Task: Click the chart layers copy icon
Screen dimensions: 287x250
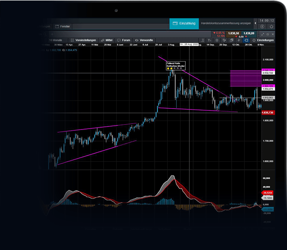Action: point(232,40)
